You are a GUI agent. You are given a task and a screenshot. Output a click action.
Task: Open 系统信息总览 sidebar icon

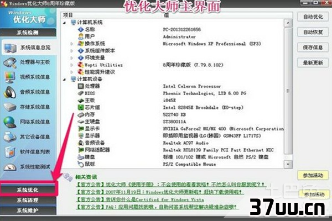coord(10,48)
